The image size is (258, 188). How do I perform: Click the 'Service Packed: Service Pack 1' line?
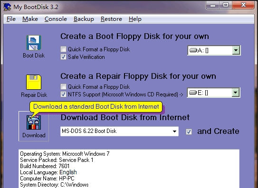tap(57, 160)
